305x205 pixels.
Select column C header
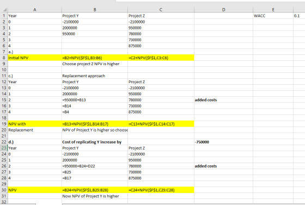[x=161, y=10]
